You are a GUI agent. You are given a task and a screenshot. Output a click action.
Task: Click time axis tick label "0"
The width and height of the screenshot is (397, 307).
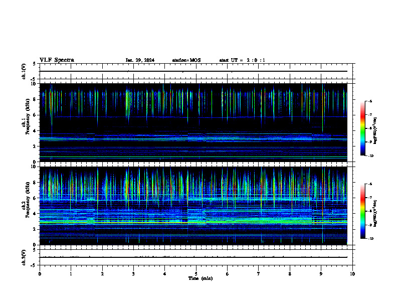coord(40,274)
